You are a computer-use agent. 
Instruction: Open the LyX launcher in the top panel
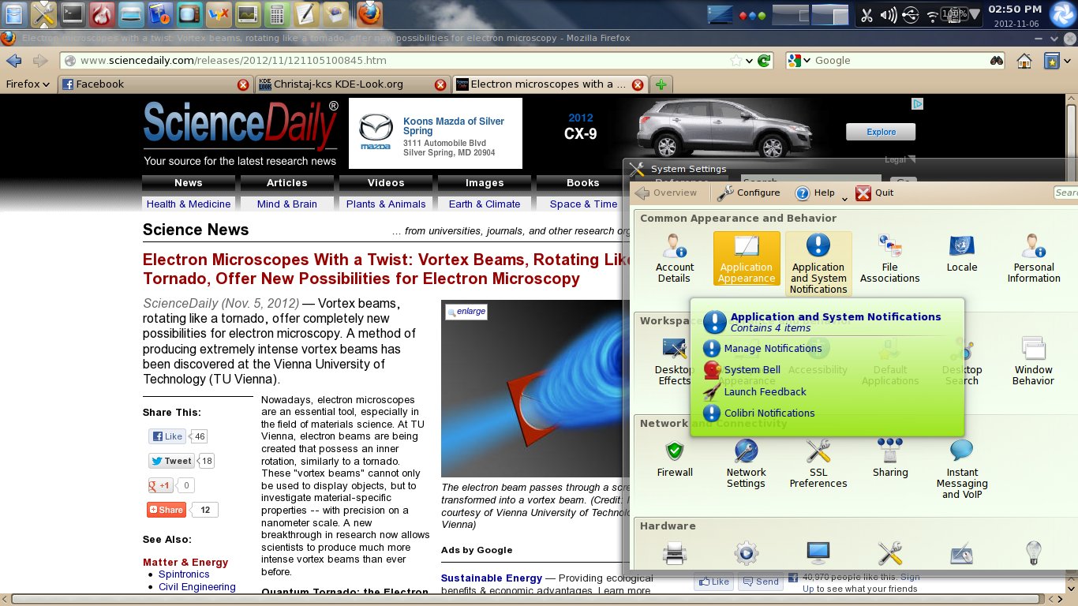218,13
